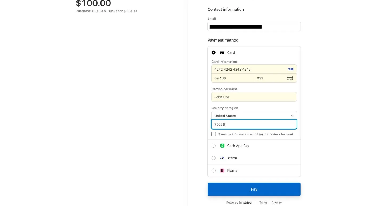This screenshot has width=373, height=206.
Task: Click the Contact information heading
Action: click(226, 9)
